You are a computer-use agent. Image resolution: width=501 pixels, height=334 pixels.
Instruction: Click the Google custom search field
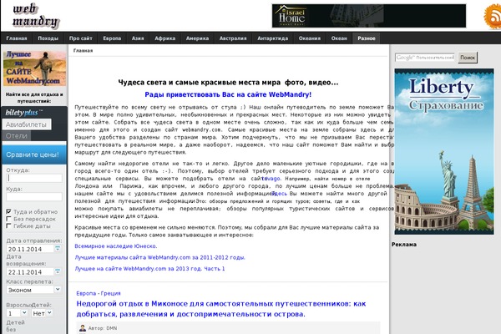[x=425, y=58]
